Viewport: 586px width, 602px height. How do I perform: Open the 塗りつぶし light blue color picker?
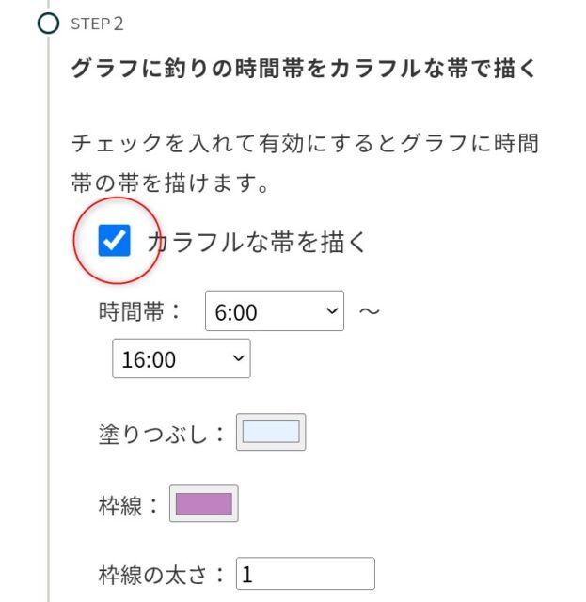271,433
